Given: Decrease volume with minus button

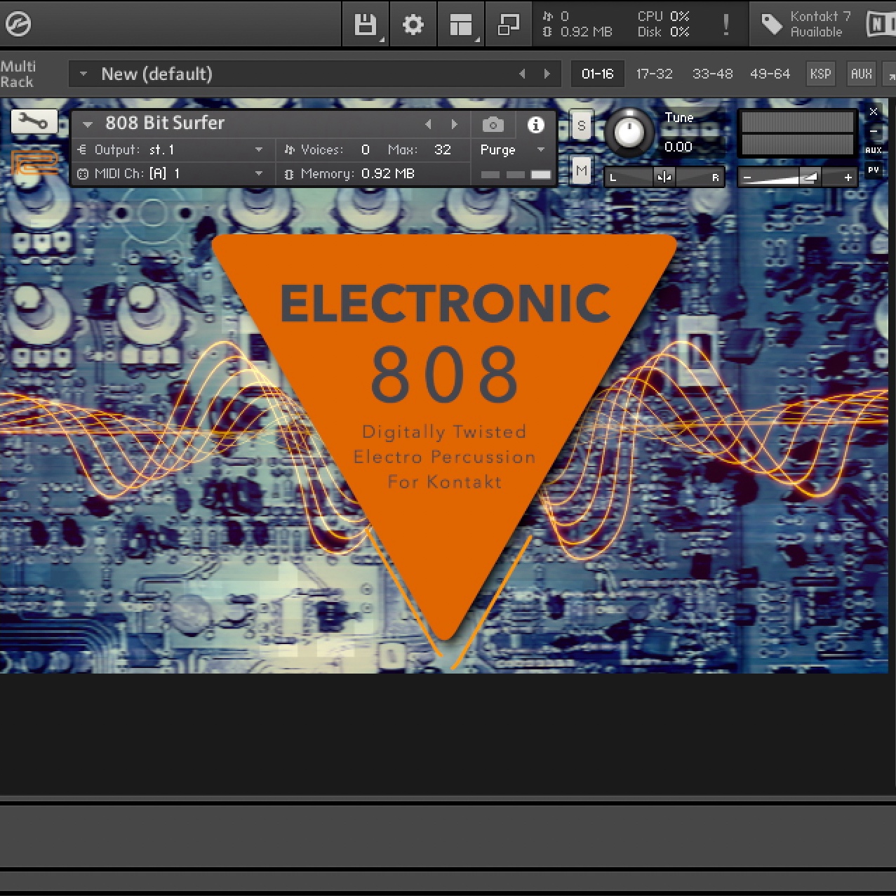Looking at the screenshot, I should [x=747, y=178].
